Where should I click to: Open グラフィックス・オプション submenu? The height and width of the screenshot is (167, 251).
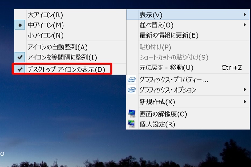(188, 89)
